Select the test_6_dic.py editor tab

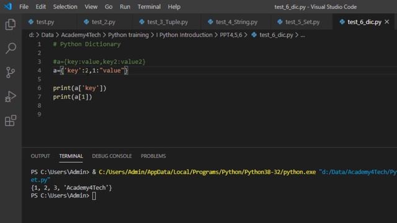[x=364, y=22]
